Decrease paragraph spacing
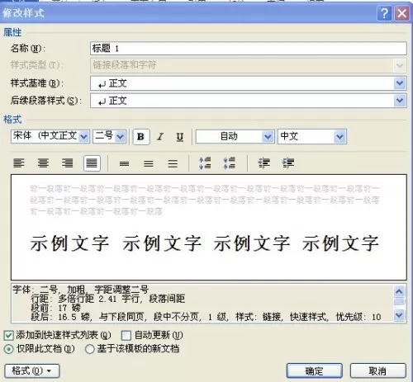This screenshot has width=413, height=382. tap(230, 163)
